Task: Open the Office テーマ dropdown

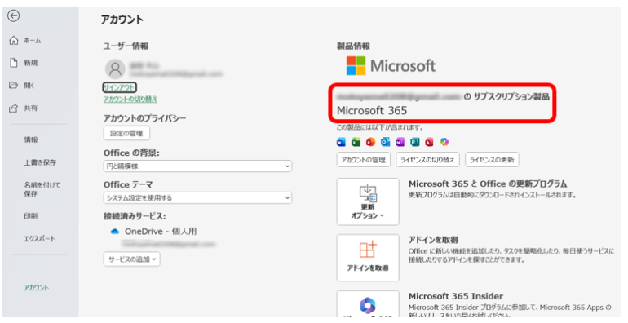Action: click(197, 197)
